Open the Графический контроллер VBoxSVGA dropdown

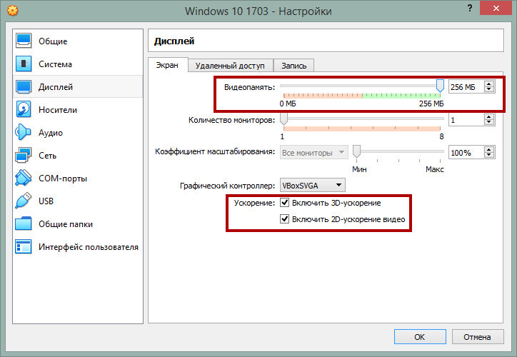(313, 185)
